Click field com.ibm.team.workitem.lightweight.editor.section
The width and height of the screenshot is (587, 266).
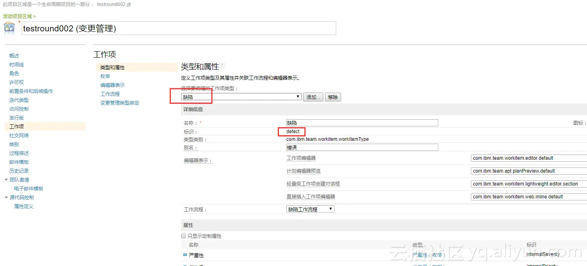529,184
